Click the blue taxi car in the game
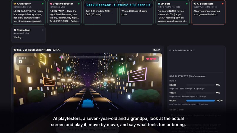 88,103
